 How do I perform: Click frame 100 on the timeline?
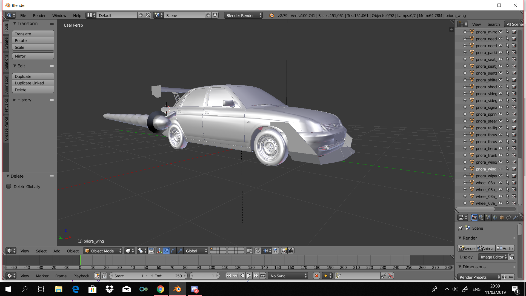[212, 260]
